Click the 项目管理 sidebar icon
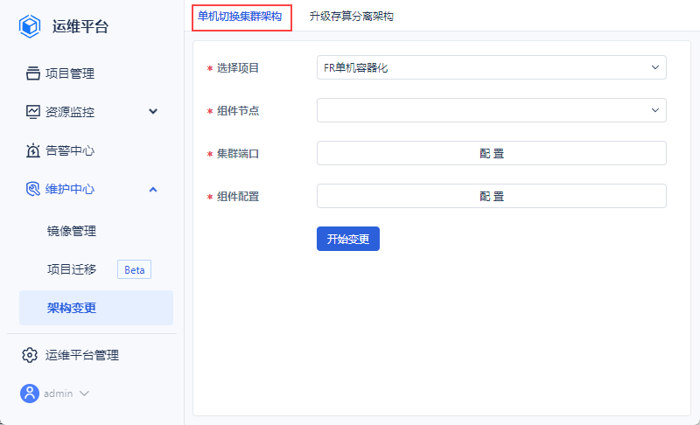 (32, 73)
